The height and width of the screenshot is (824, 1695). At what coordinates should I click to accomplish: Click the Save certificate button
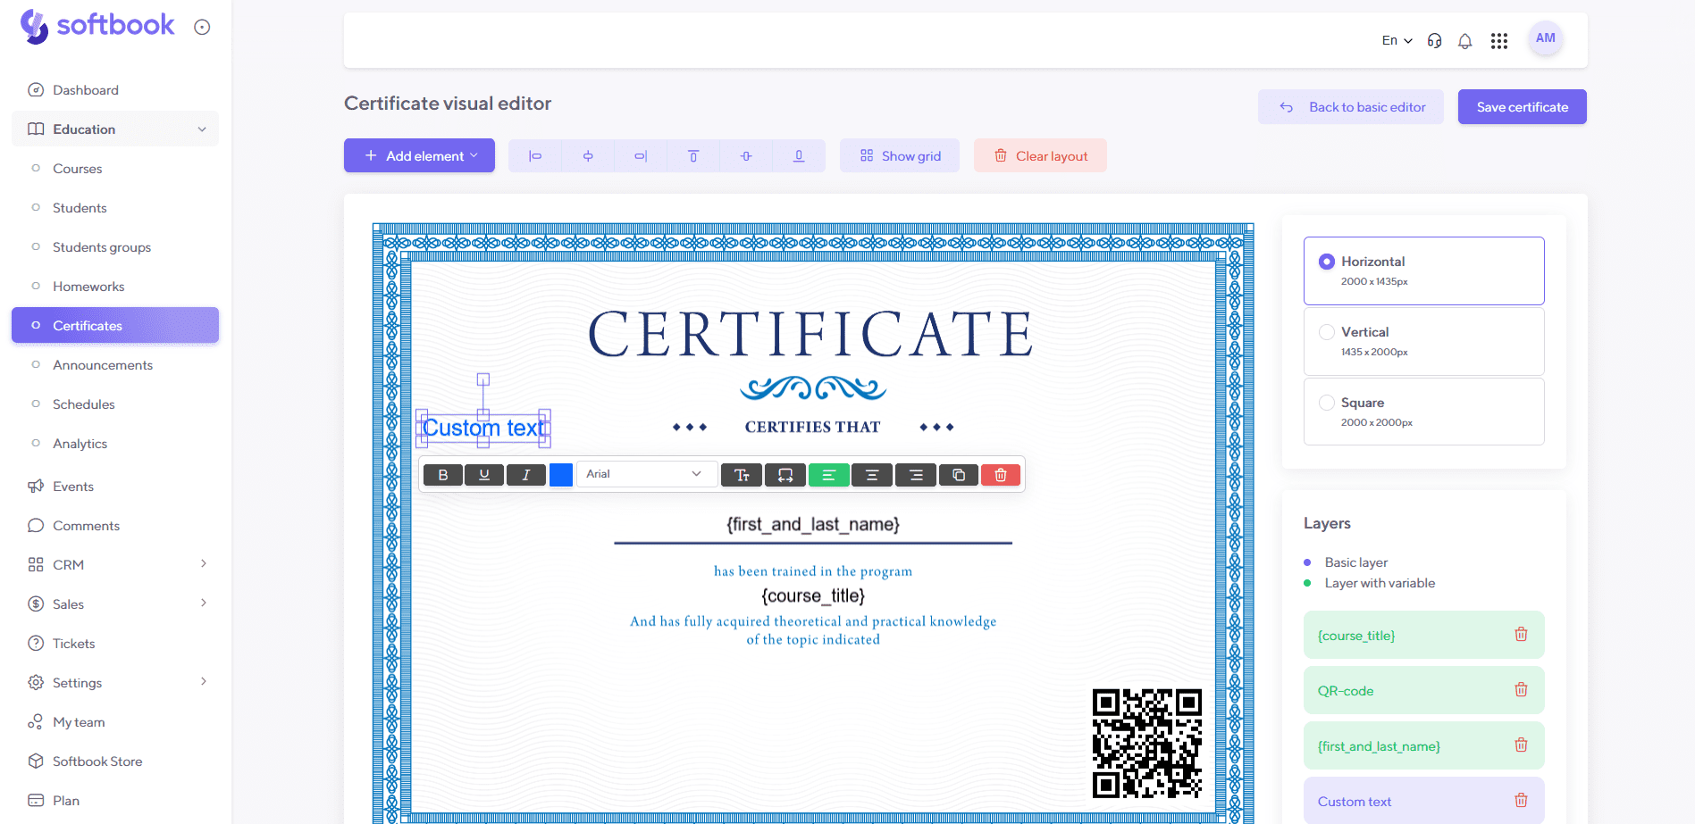click(x=1523, y=107)
